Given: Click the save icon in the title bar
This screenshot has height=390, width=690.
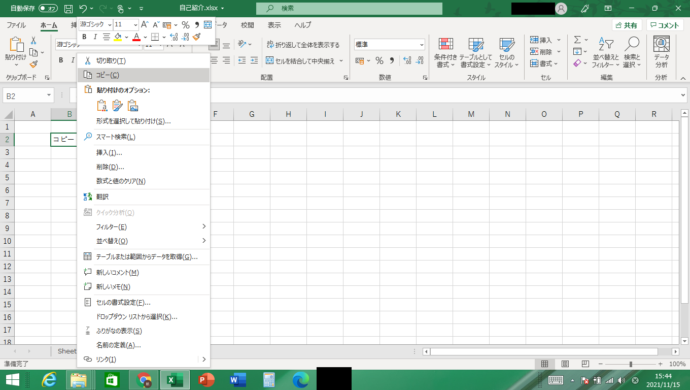Looking at the screenshot, I should 69,8.
